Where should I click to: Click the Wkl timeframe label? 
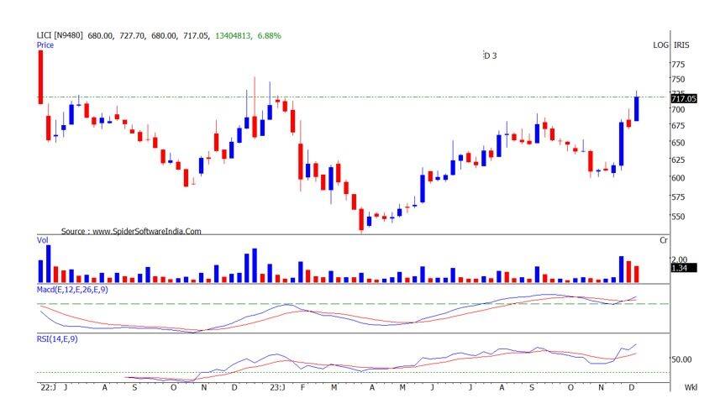pos(691,388)
